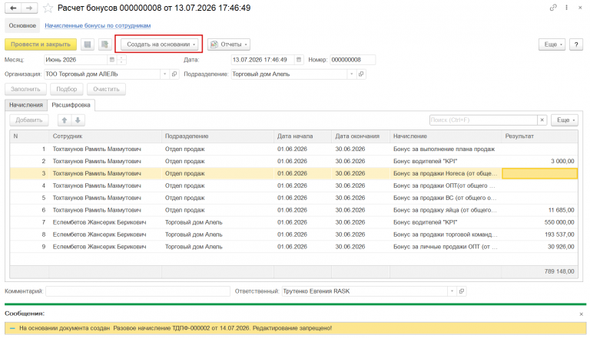Viewport: 590px width, 338px height.
Task: Click the Заполнить button
Action: 25,90
